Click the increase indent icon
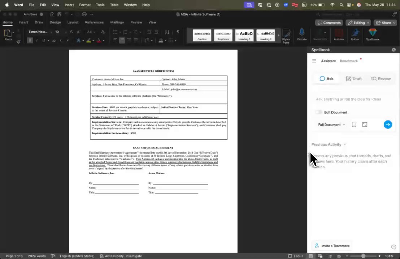Image resolution: width=400 pixels, height=259 pixels. pos(156,32)
